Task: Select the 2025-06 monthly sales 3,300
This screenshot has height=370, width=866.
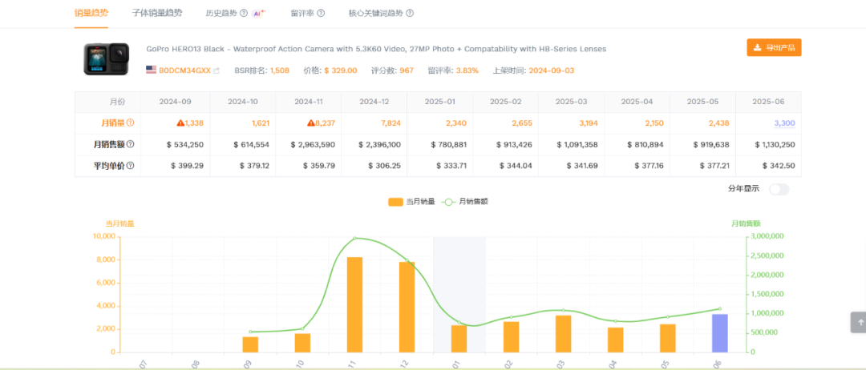Action: tap(785, 123)
